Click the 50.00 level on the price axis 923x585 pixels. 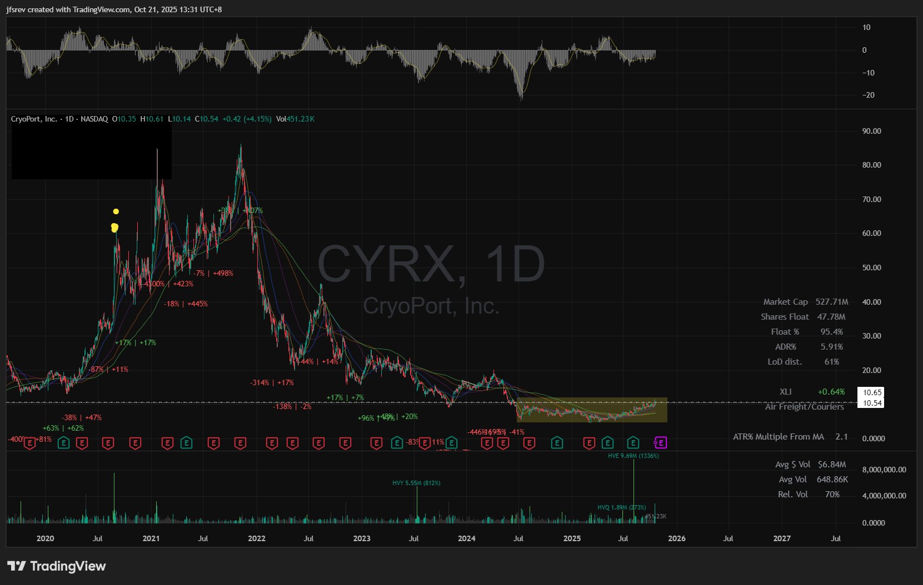coord(871,268)
